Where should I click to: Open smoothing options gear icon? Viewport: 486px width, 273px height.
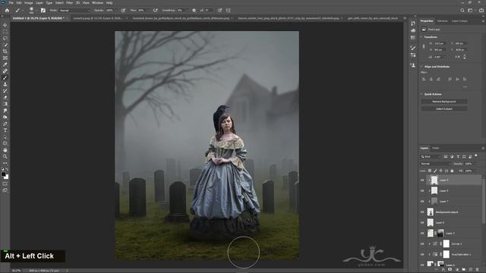194,10
